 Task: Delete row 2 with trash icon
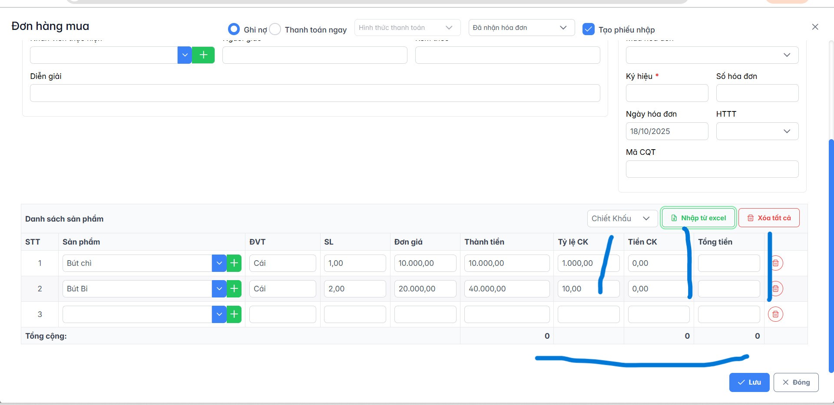(775, 289)
